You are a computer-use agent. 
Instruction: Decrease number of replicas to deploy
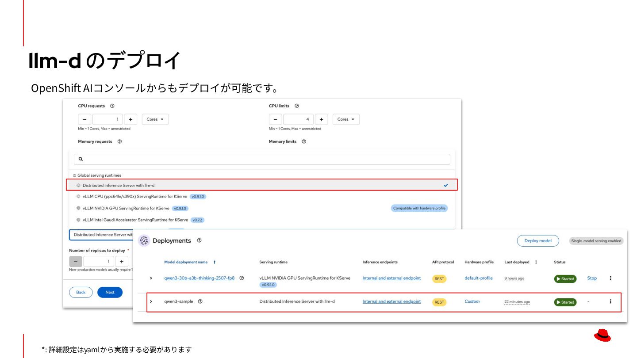(76, 262)
